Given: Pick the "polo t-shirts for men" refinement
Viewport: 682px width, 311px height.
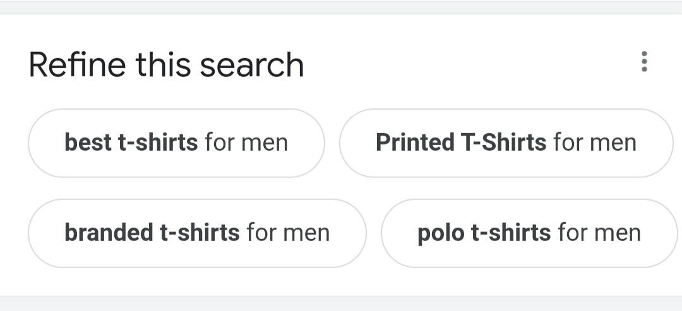Looking at the screenshot, I should pos(529,233).
